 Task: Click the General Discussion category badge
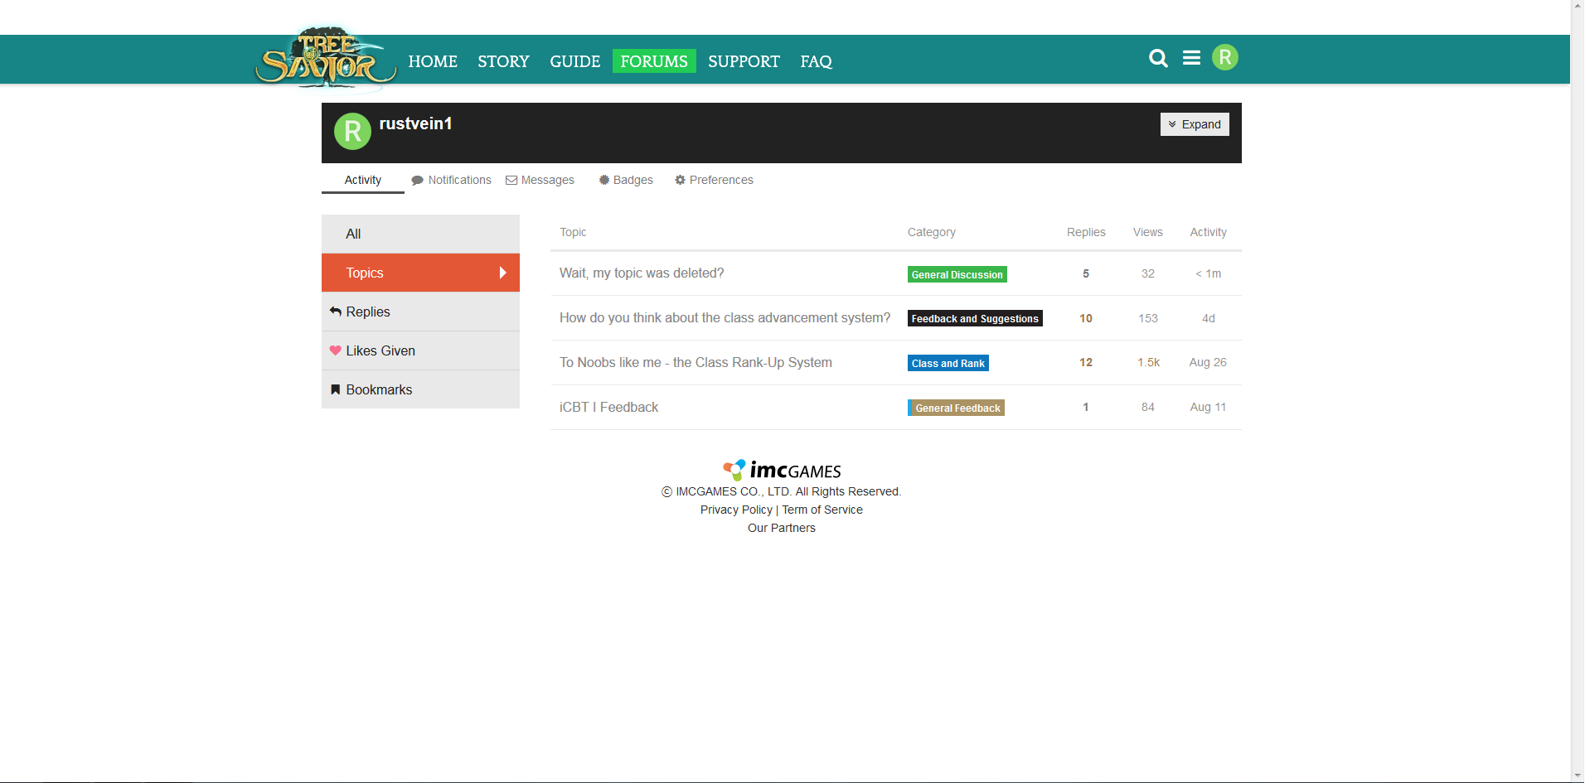[957, 274]
